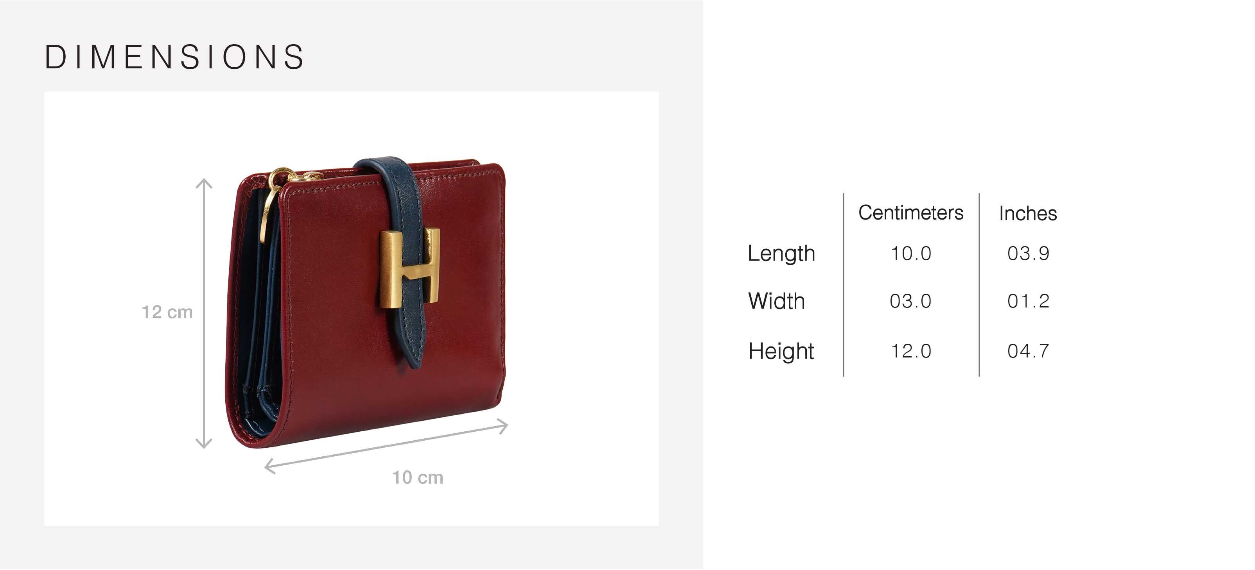Select the Width row label

click(776, 301)
